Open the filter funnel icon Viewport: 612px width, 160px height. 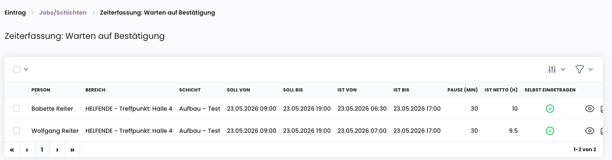click(x=580, y=69)
